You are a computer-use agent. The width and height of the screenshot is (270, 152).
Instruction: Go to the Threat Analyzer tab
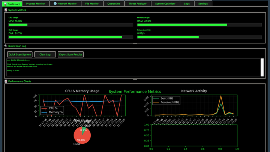coord(138,4)
